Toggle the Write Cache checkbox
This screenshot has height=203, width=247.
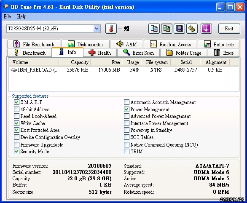[16, 123]
